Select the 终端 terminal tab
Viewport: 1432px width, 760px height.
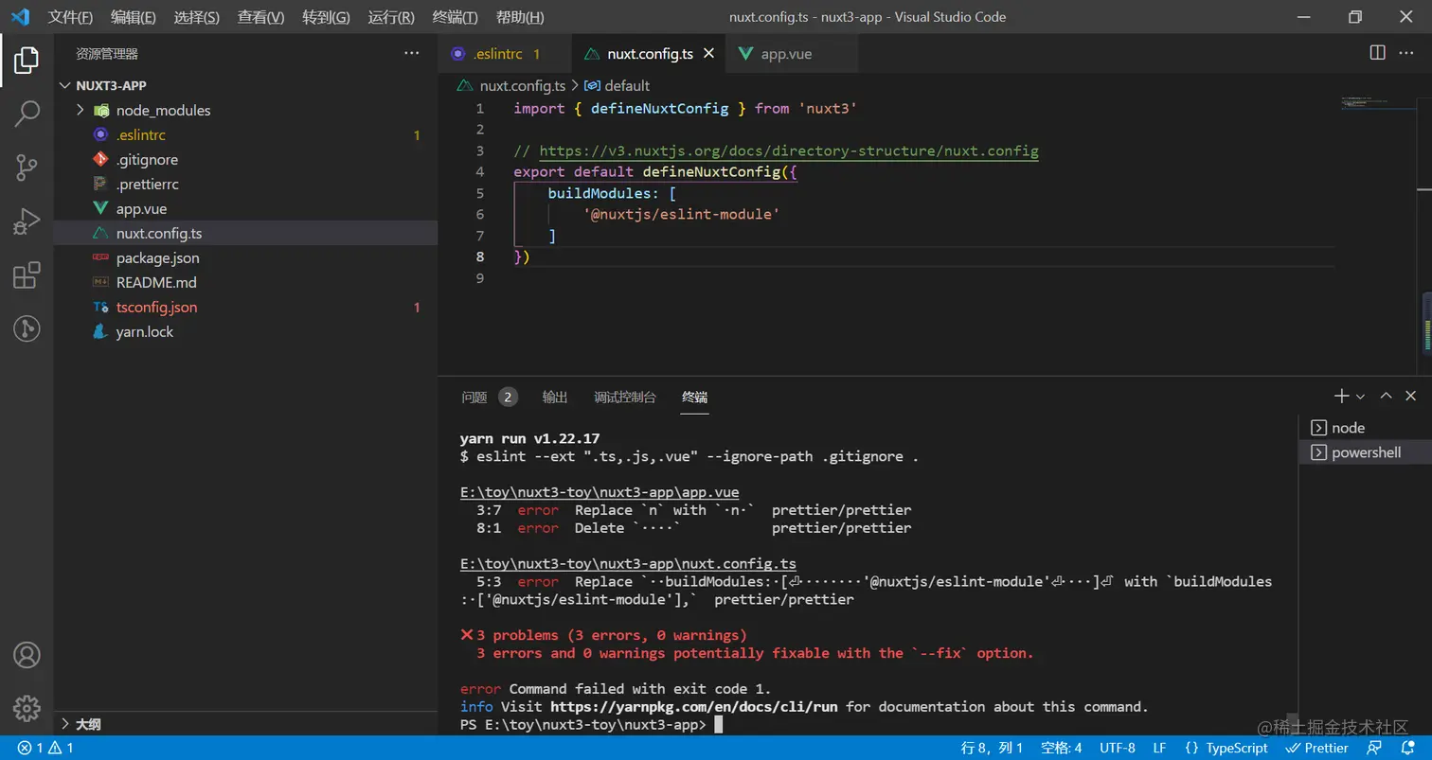coord(694,398)
